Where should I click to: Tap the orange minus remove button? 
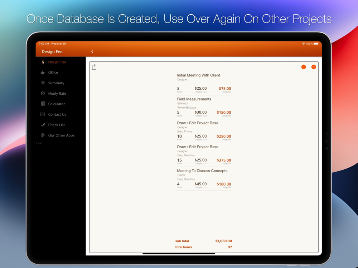click(x=304, y=67)
